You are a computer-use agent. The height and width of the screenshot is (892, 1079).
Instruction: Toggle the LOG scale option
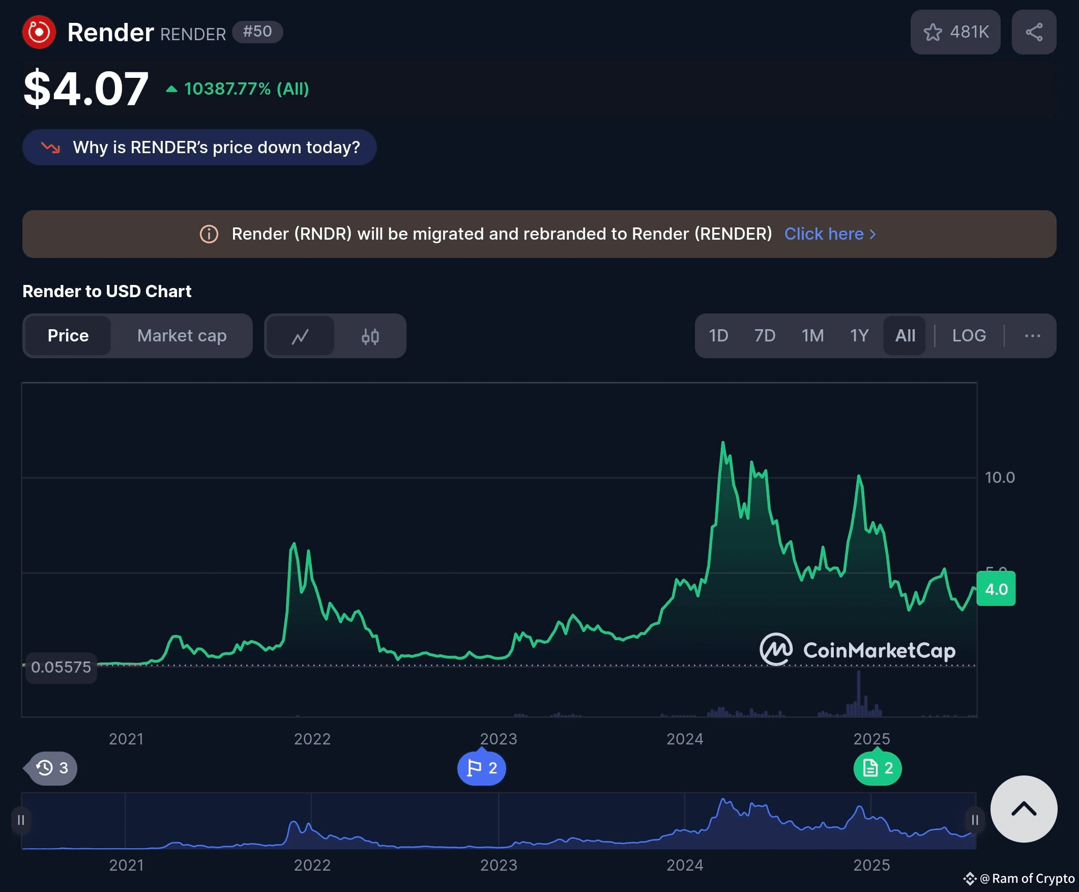(969, 336)
